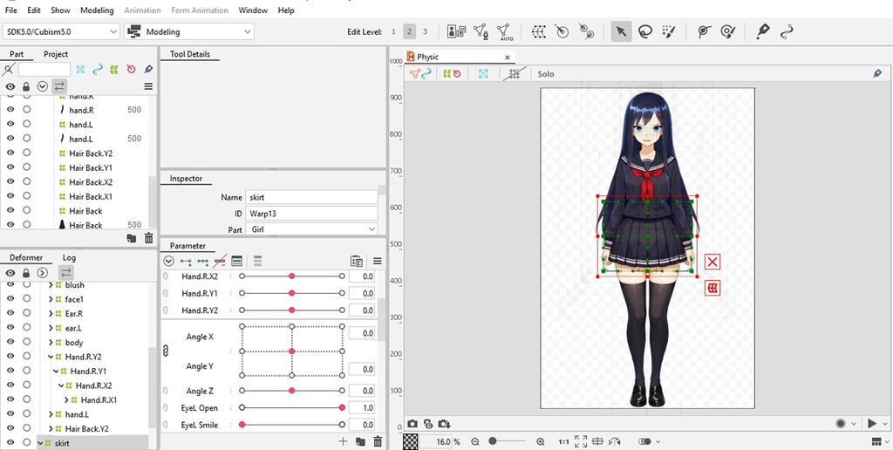Click the red X button beside the deformer

click(712, 262)
